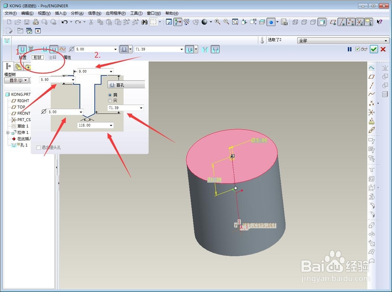Toggle annotation element display
This screenshot has height=292, width=392.
pyautogui.click(x=368, y=22)
